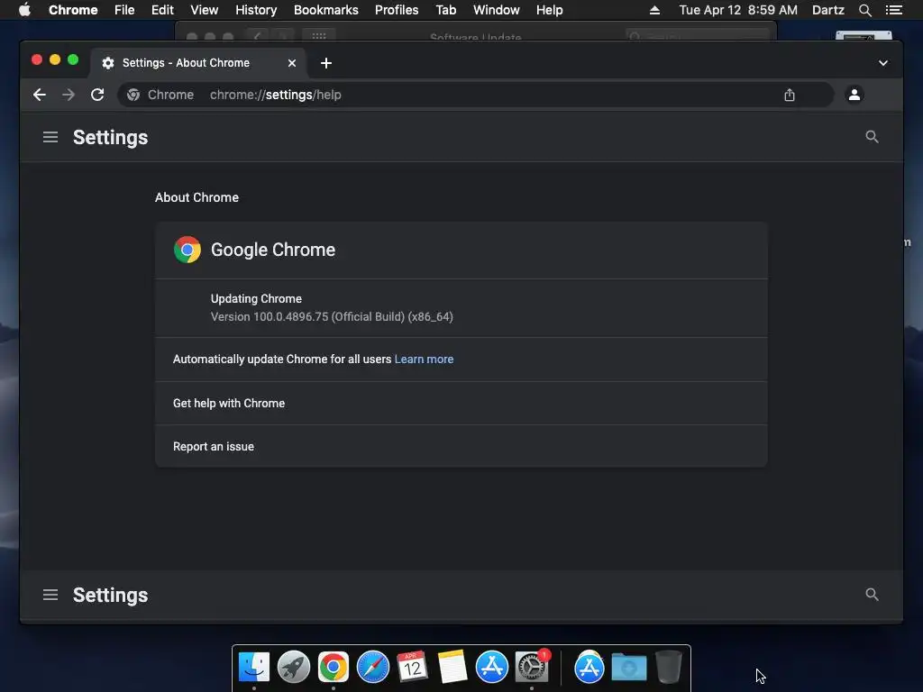Open the Trash in the Dock

tap(669, 668)
